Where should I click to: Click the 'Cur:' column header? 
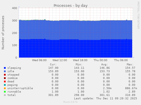click(53, 65)
